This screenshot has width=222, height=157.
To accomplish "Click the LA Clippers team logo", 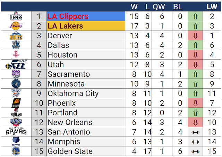I will [x=16, y=16].
